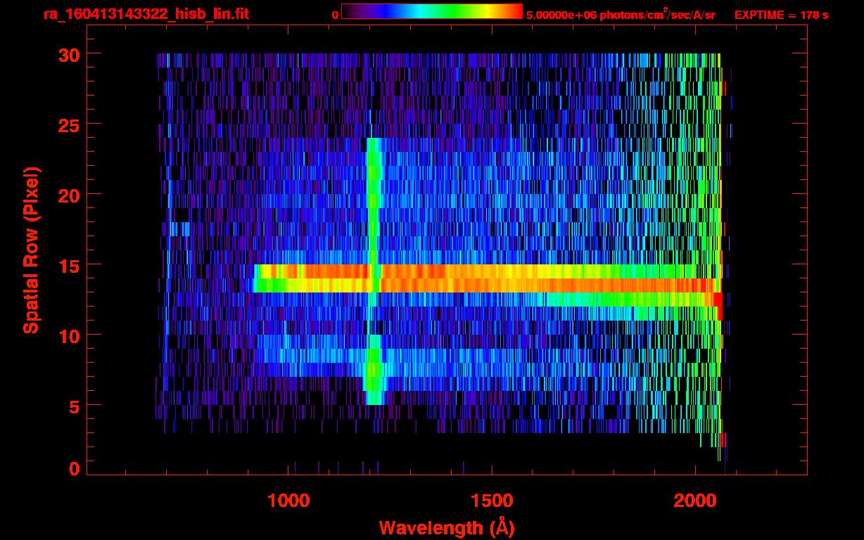Click the EXPTIME = 178 s text
Screen dimensions: 864x540
coord(781,15)
